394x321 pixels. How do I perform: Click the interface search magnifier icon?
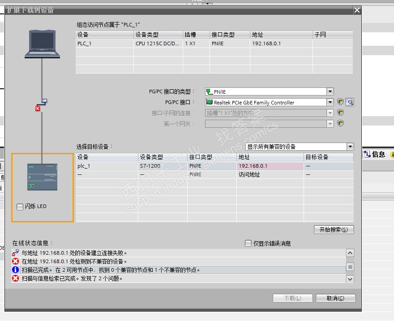click(x=350, y=102)
